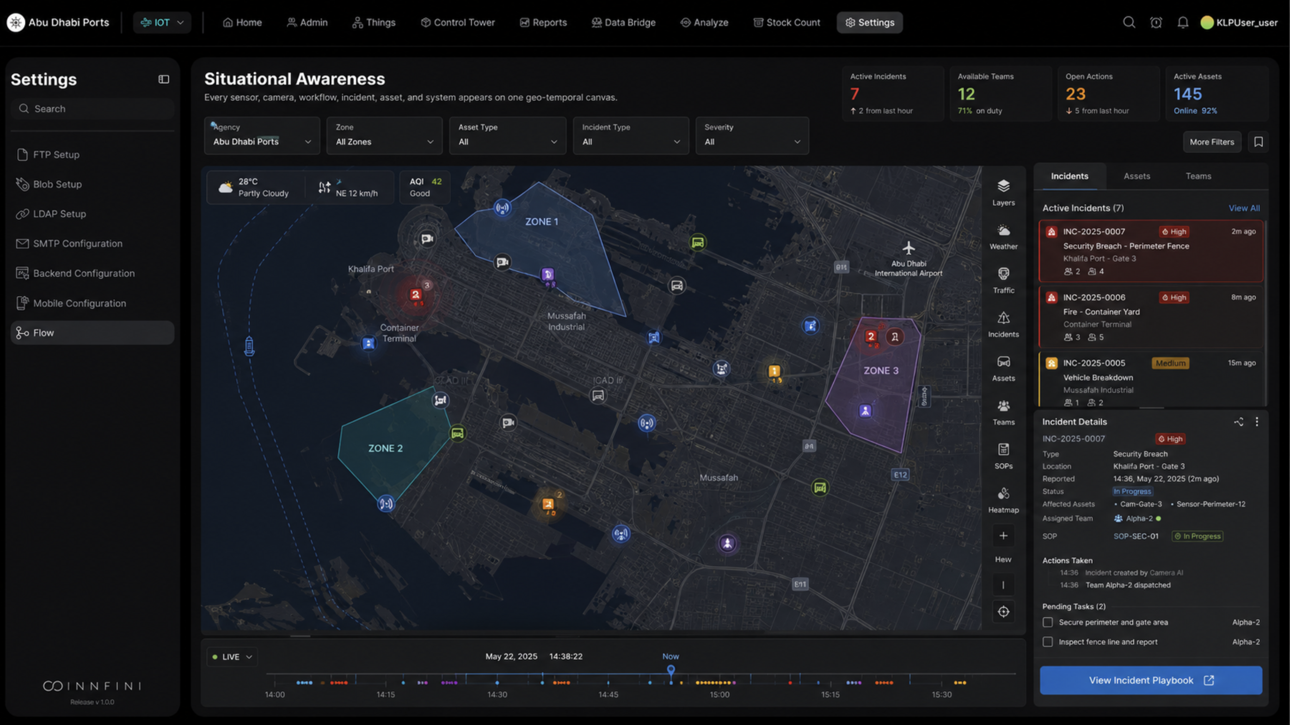
Task: Go to the Analyze menu
Action: [704, 23]
